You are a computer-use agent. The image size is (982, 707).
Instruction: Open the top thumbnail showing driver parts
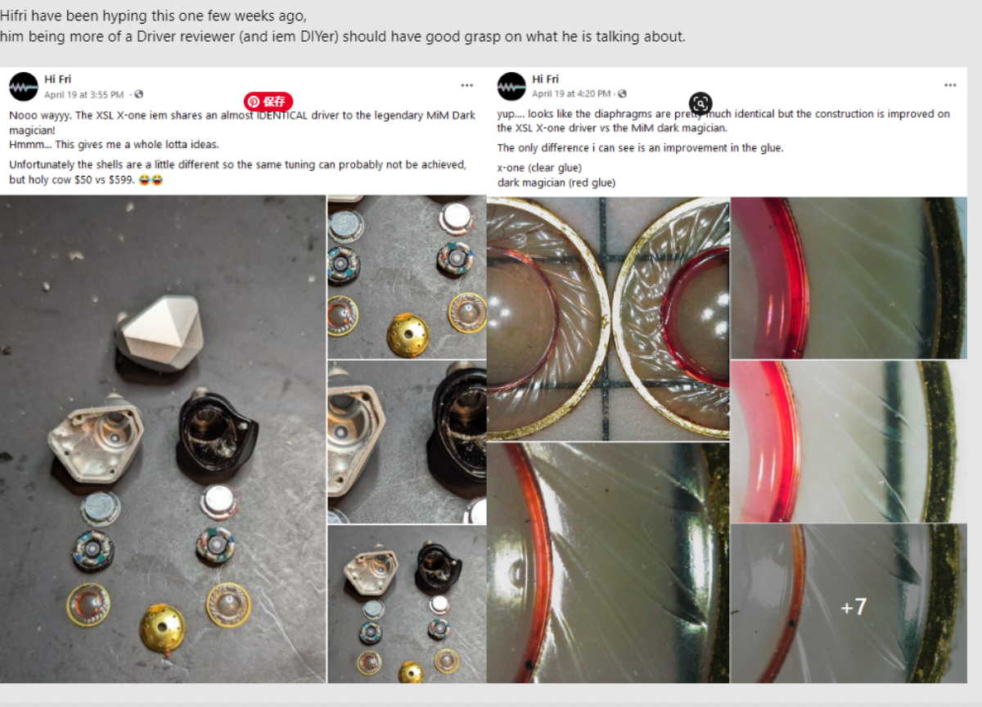(407, 277)
